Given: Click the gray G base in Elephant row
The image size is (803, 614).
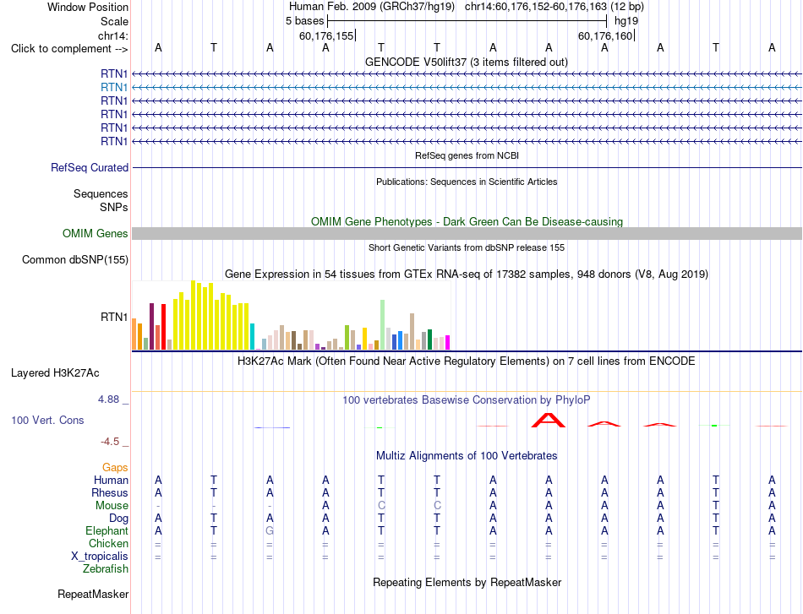Looking at the screenshot, I should pos(270,531).
